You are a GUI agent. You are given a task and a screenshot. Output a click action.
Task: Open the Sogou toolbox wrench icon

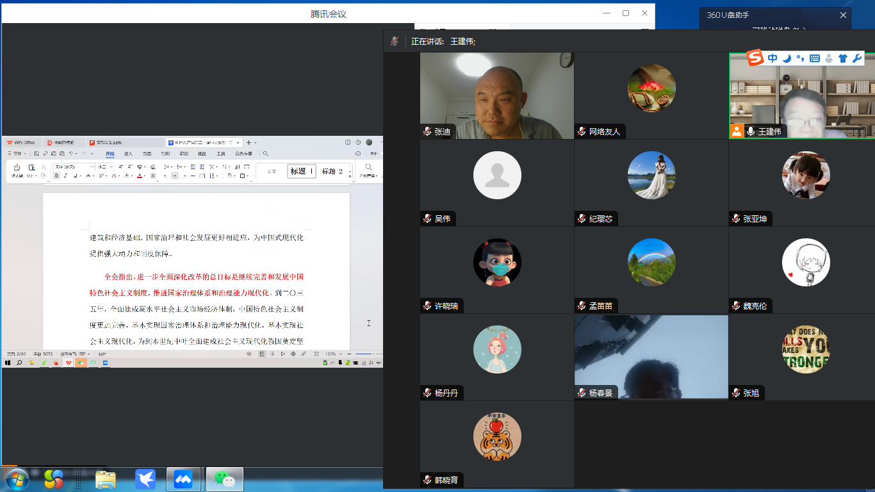coord(857,58)
